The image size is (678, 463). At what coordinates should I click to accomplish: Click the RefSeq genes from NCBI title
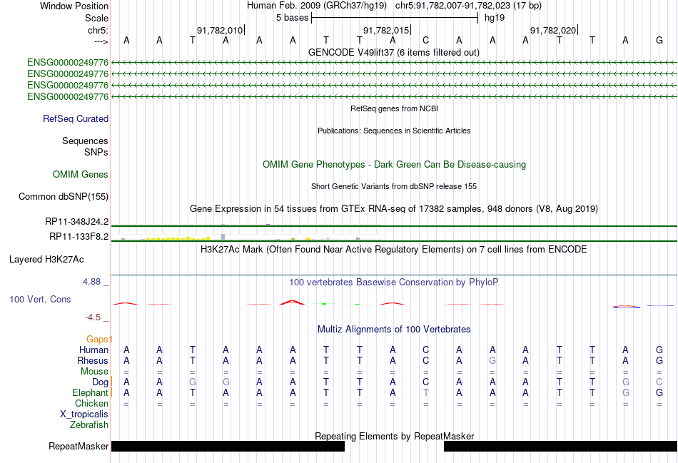pyautogui.click(x=394, y=108)
